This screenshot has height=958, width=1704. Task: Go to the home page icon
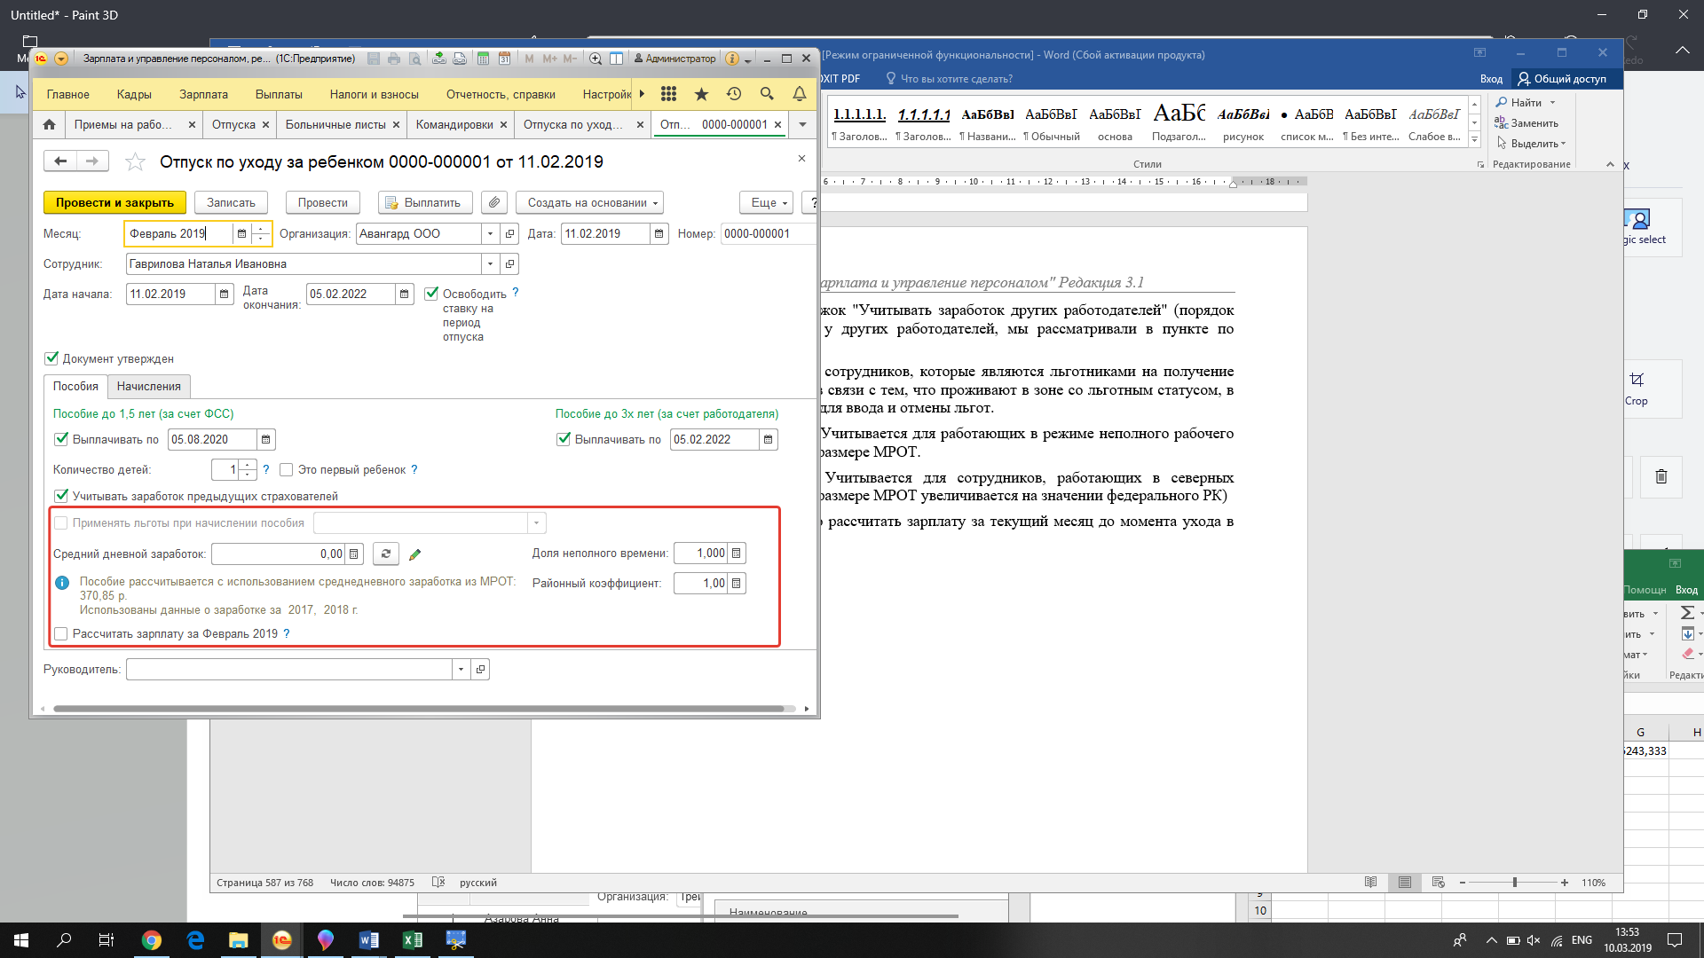coord(50,124)
